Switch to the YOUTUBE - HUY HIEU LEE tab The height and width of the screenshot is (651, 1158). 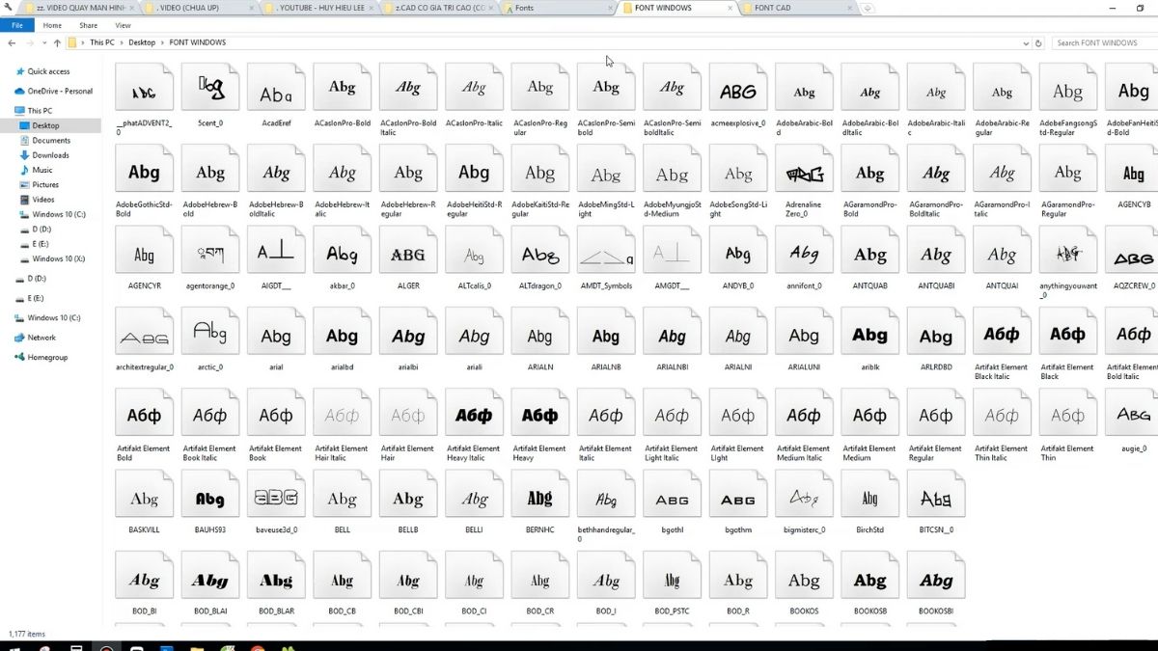tap(318, 8)
